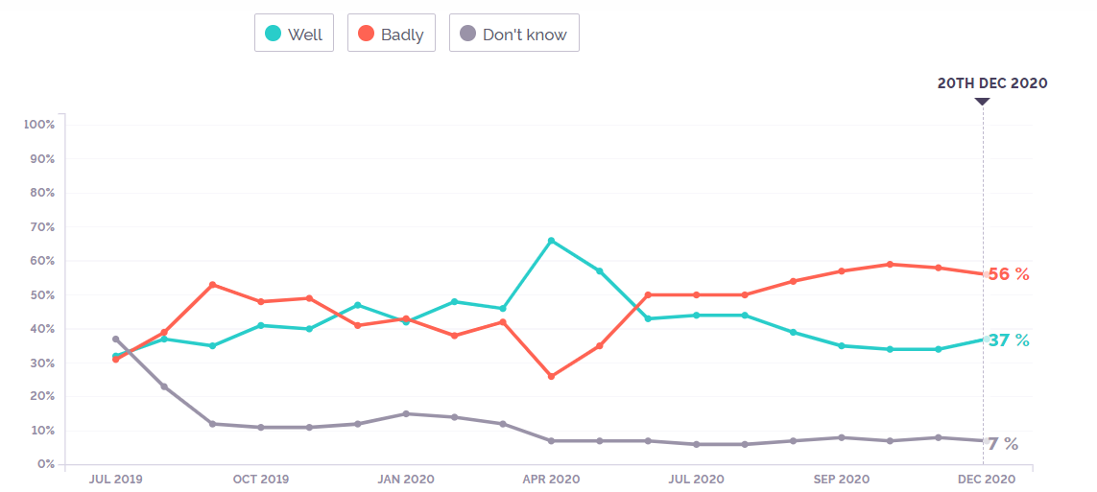Click the Badly point at 53% near October 2019

pyautogui.click(x=212, y=285)
